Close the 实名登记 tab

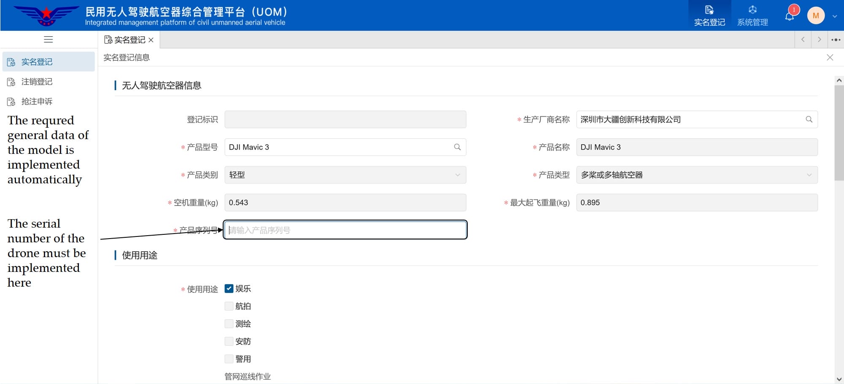tap(151, 40)
